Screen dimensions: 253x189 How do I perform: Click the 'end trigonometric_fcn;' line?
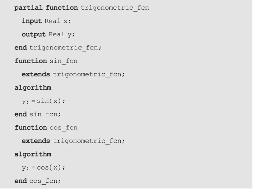[x=58, y=48]
